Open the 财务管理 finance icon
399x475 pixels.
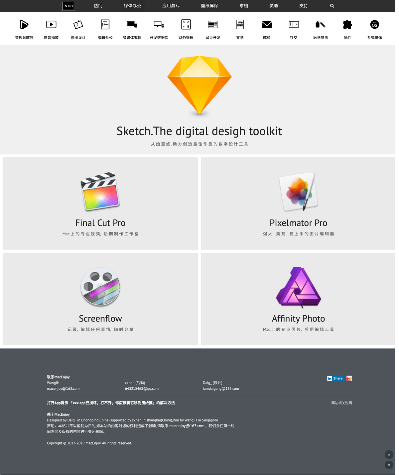click(x=186, y=24)
